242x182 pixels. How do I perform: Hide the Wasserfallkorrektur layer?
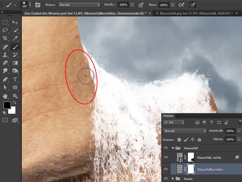click(166, 169)
